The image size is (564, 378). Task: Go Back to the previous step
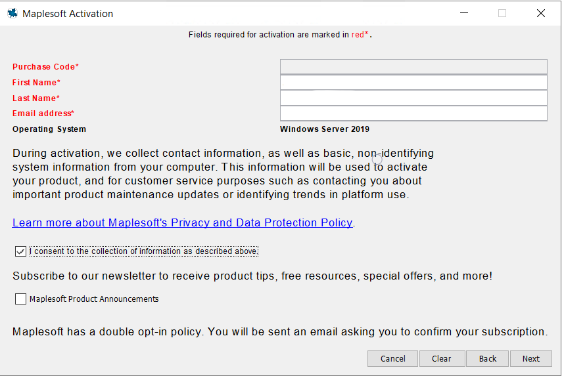[x=487, y=358]
